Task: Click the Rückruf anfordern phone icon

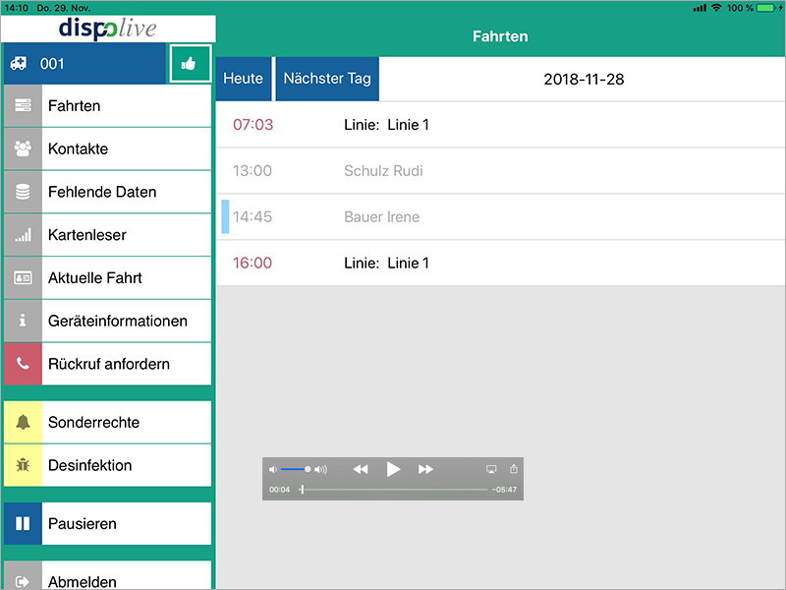Action: tap(23, 364)
